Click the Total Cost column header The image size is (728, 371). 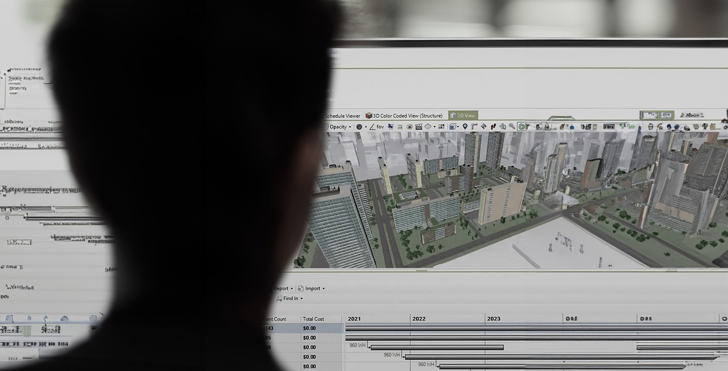coord(313,319)
